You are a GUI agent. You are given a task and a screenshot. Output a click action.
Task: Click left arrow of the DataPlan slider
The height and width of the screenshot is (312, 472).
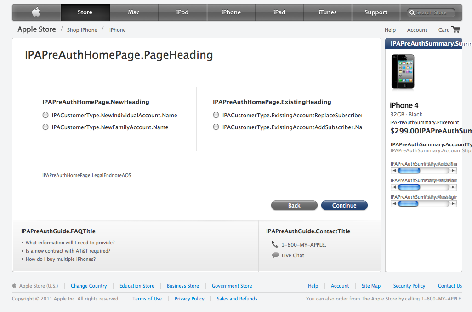click(394, 187)
